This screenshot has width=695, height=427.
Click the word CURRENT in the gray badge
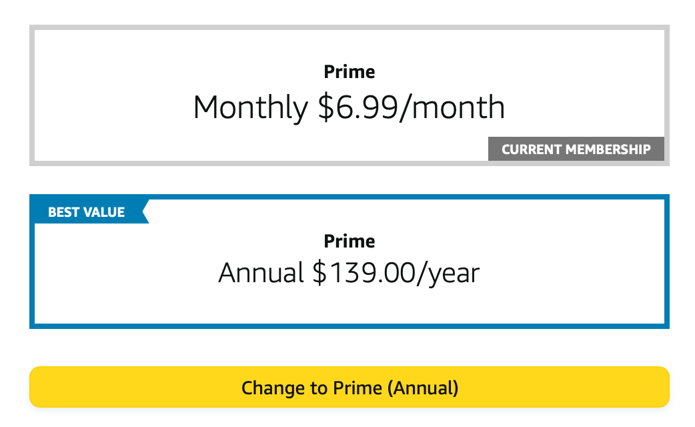[x=529, y=149]
